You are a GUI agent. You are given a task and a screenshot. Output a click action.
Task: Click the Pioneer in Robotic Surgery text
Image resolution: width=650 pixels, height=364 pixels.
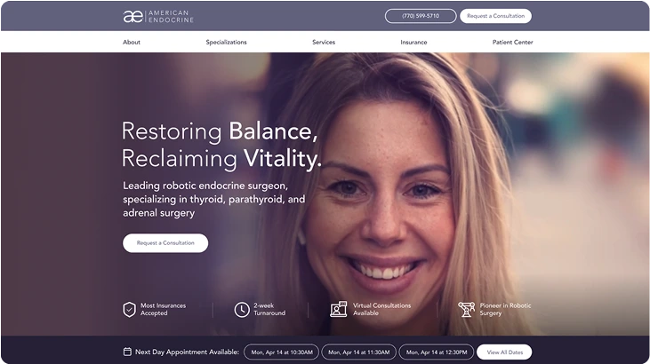click(505, 309)
